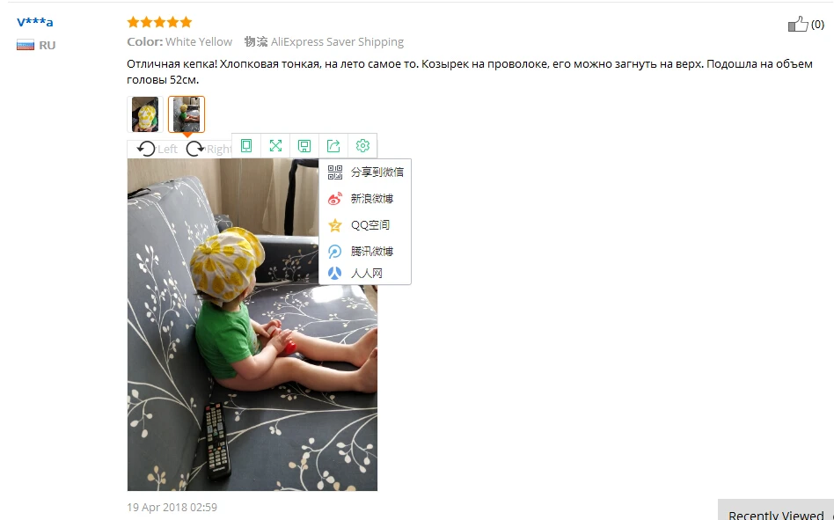
Task: Rotate image using the Left arrow
Action: pyautogui.click(x=157, y=149)
